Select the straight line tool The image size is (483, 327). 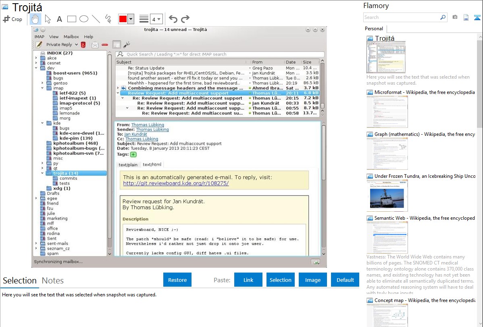click(x=96, y=19)
